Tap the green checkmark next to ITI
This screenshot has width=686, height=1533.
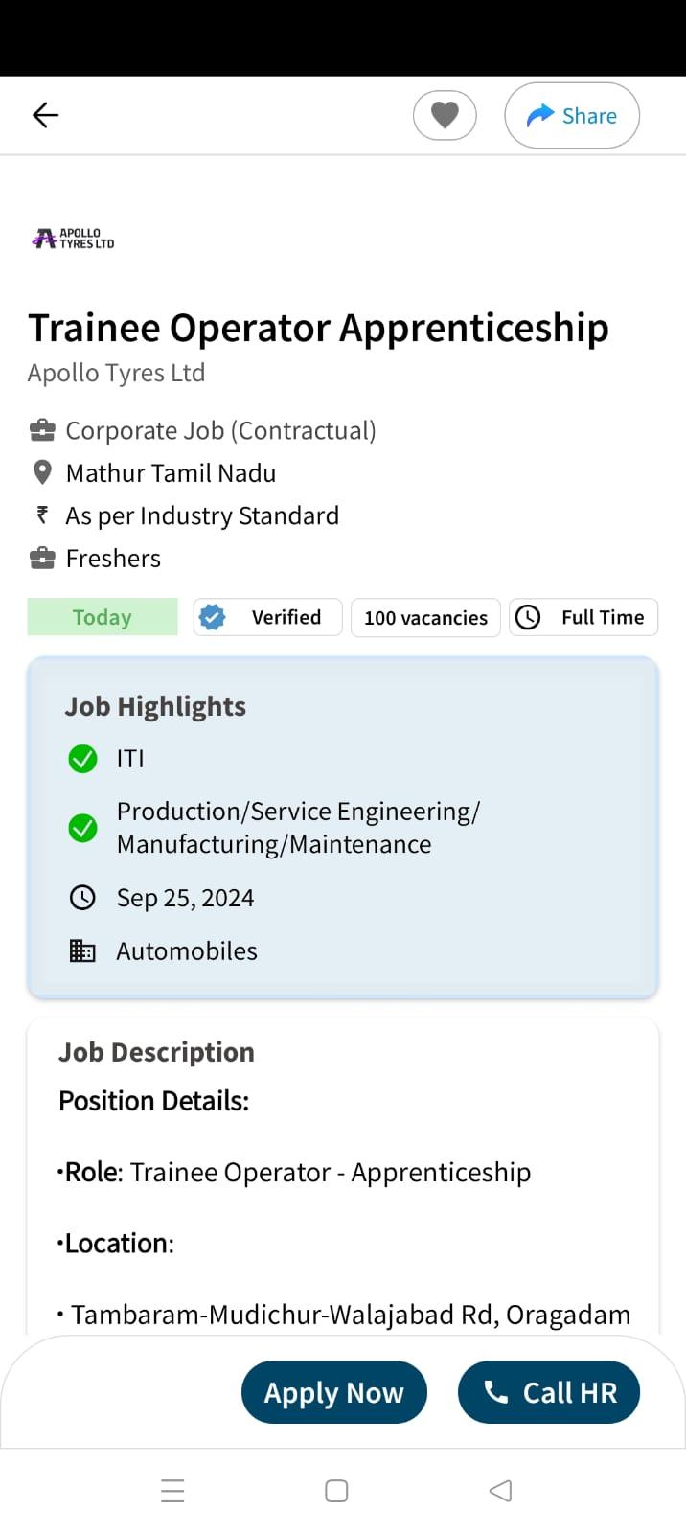[x=83, y=759]
